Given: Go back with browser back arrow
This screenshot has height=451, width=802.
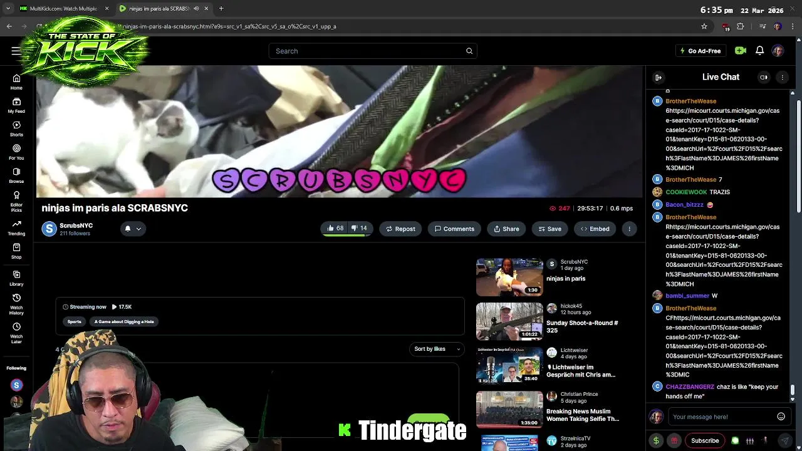Looking at the screenshot, I should pos(9,26).
